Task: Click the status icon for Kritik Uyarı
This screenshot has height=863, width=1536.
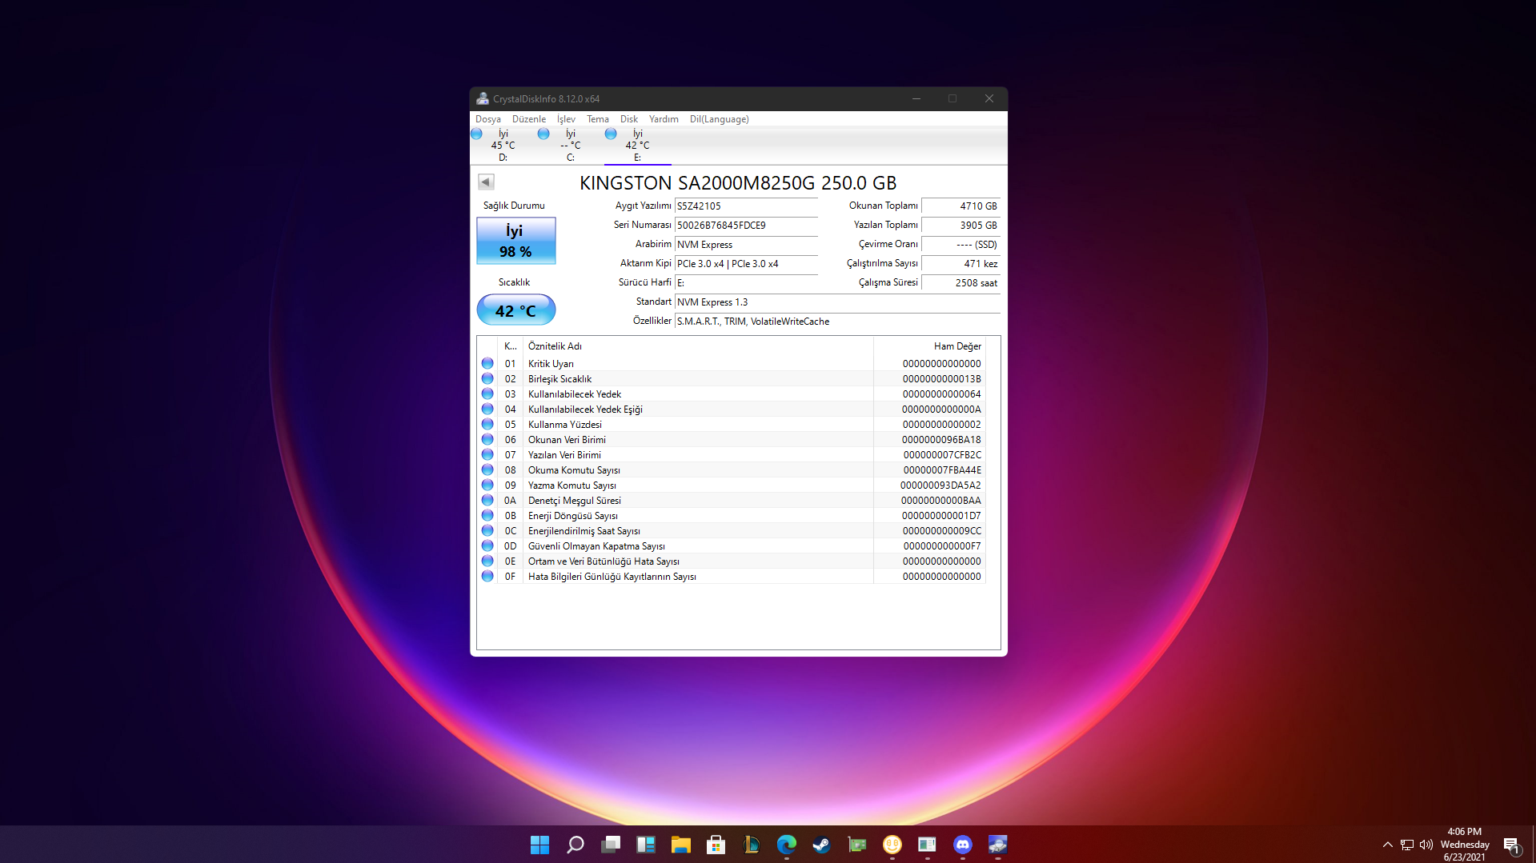Action: [x=487, y=363]
